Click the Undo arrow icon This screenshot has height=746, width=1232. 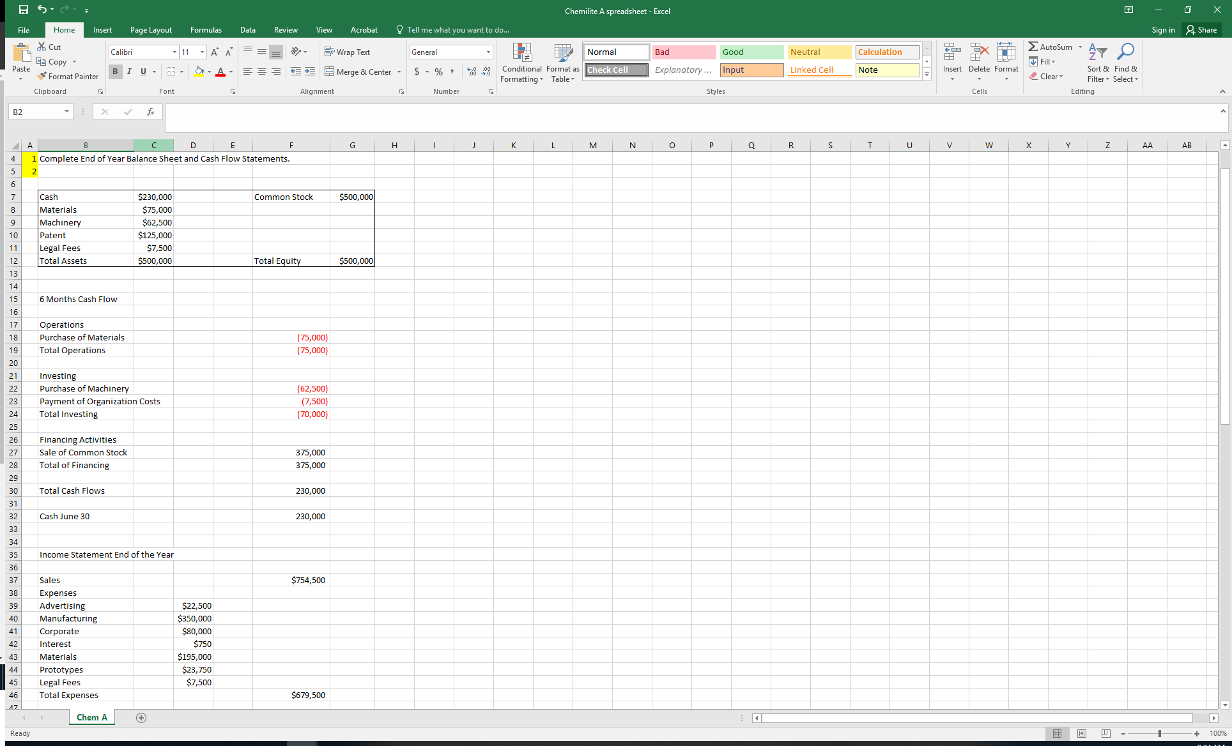click(42, 10)
